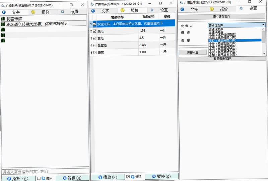Click 播放(P) in the middle window
This screenshot has height=181, width=268.
click(x=108, y=177)
